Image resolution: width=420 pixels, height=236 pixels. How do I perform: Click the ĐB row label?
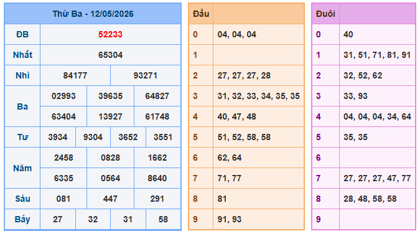(x=22, y=34)
